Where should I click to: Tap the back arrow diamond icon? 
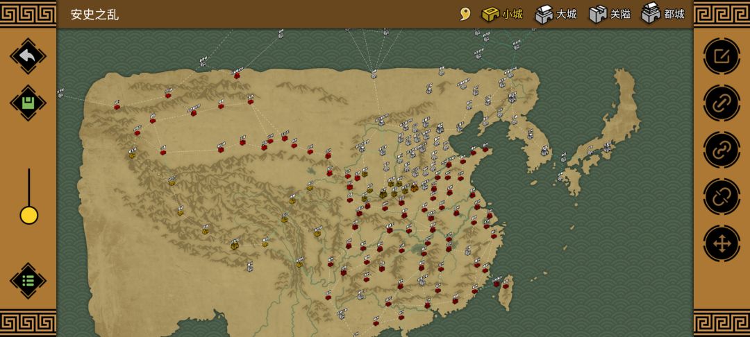(28, 56)
